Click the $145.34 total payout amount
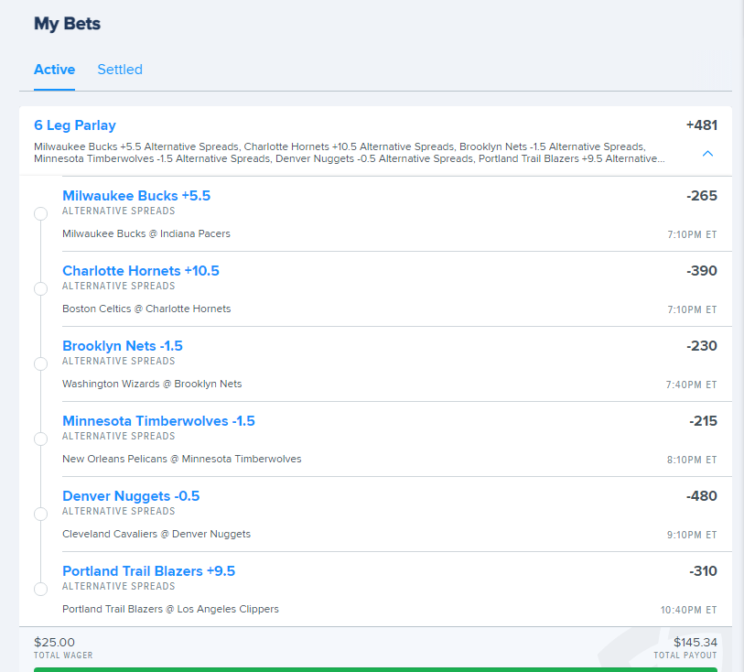744x672 pixels. (695, 642)
